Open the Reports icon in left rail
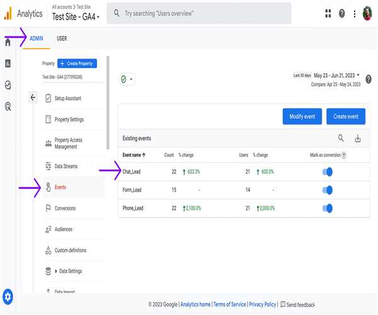This screenshot has height=315, width=378. click(x=8, y=64)
